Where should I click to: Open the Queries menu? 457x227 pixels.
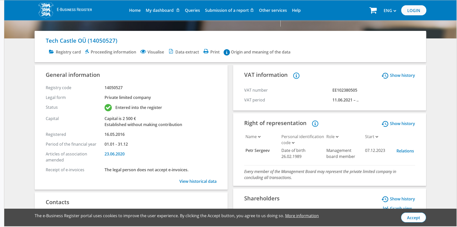pos(192,10)
